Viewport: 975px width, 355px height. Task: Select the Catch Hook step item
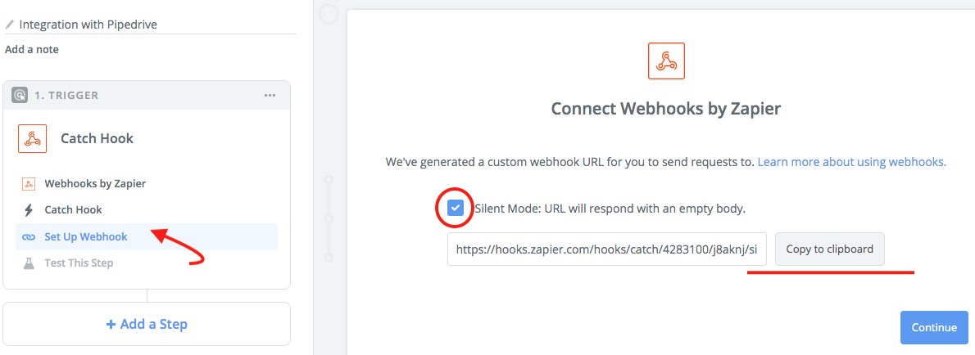tap(74, 209)
